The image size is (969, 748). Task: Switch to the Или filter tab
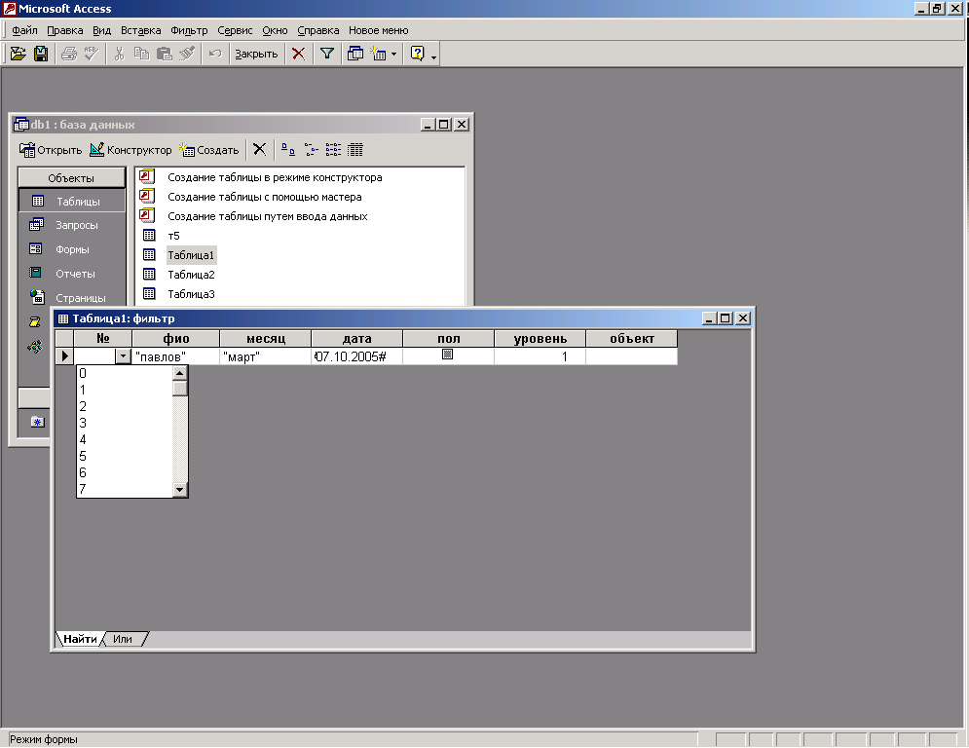pos(123,639)
